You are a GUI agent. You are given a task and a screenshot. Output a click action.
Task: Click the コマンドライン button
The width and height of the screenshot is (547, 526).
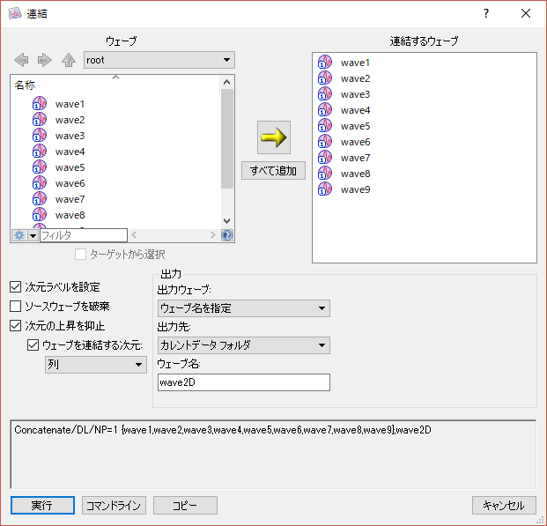pyautogui.click(x=114, y=506)
